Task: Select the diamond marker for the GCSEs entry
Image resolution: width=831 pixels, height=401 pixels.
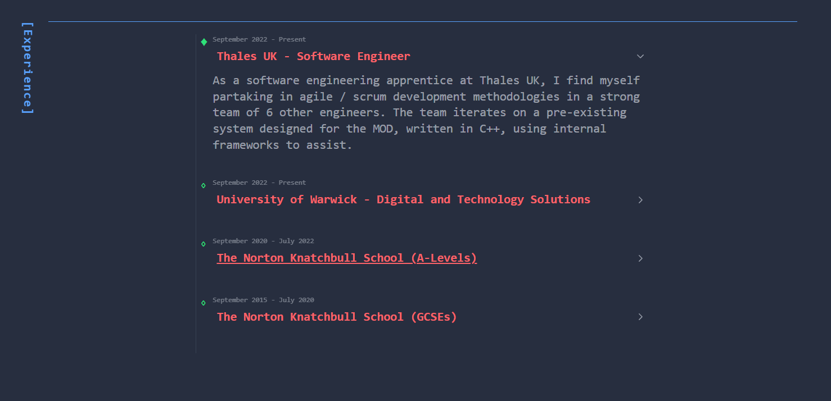Action: (204, 303)
